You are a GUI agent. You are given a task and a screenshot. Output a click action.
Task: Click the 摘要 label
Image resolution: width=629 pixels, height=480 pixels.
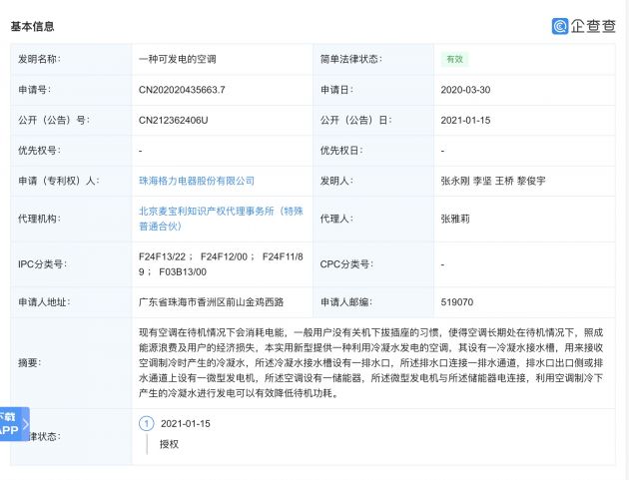tap(29, 362)
